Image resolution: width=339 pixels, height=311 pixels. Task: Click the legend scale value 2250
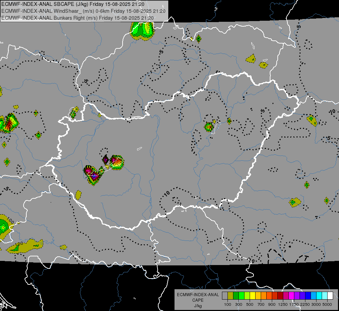(x=305, y=304)
